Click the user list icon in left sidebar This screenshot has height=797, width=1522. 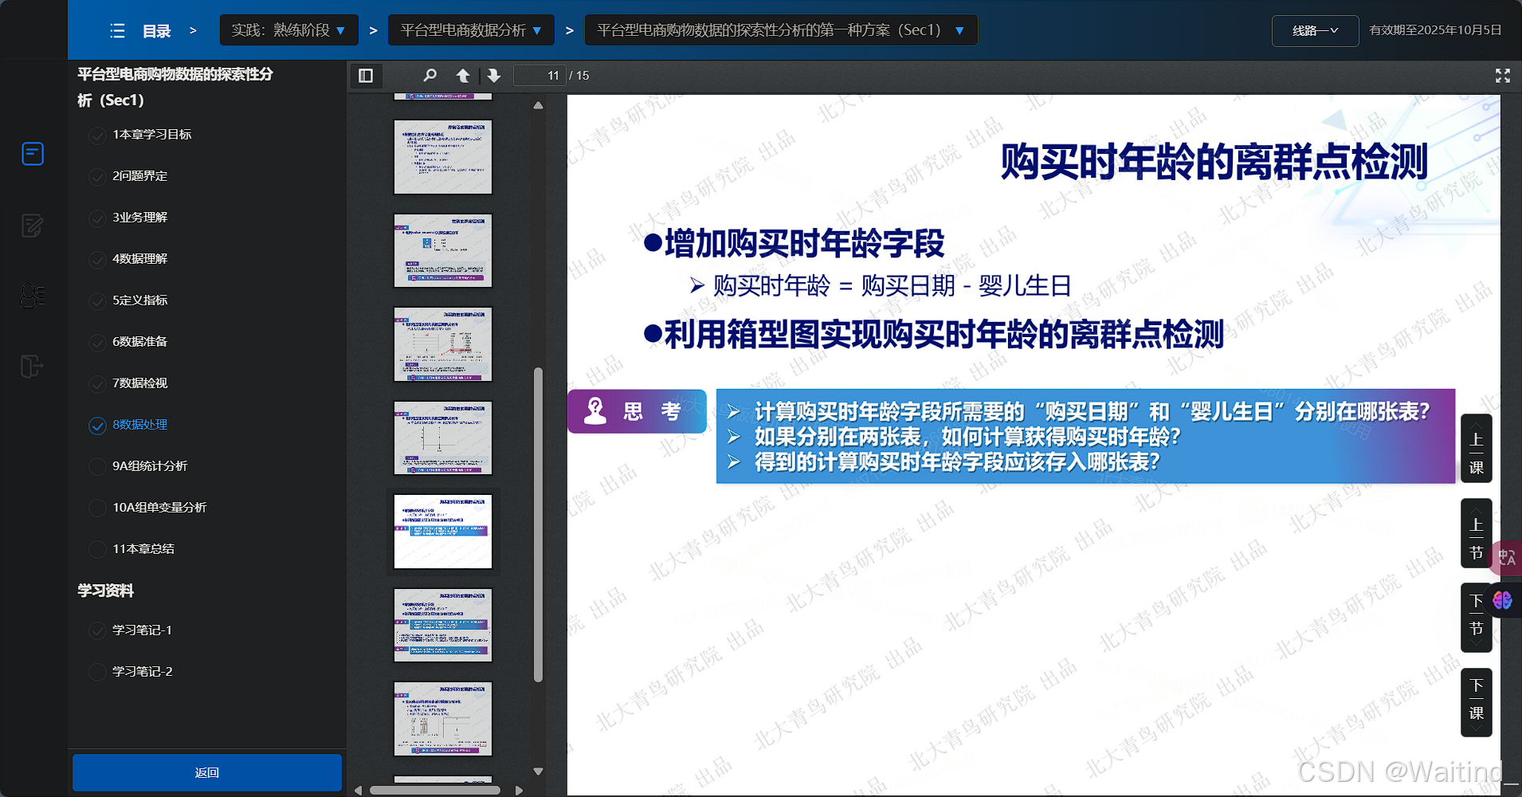33,296
